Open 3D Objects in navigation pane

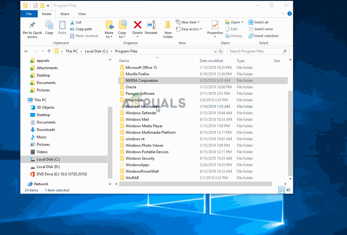[45, 107]
